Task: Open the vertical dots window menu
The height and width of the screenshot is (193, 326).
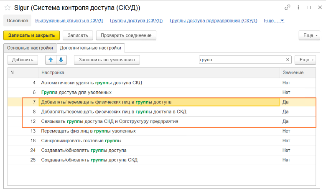Action: tap(298, 8)
